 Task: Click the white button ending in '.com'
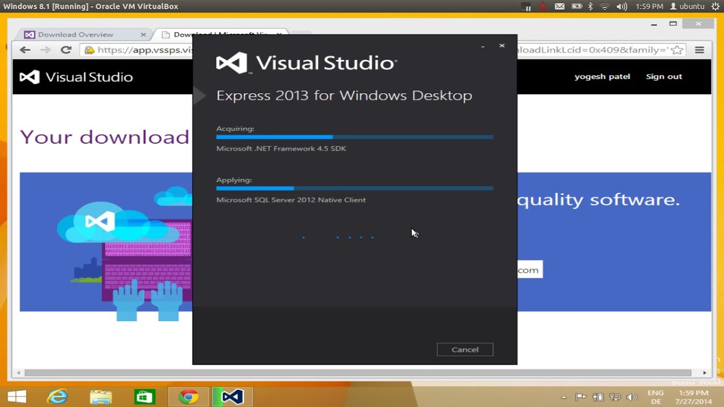[530, 270]
